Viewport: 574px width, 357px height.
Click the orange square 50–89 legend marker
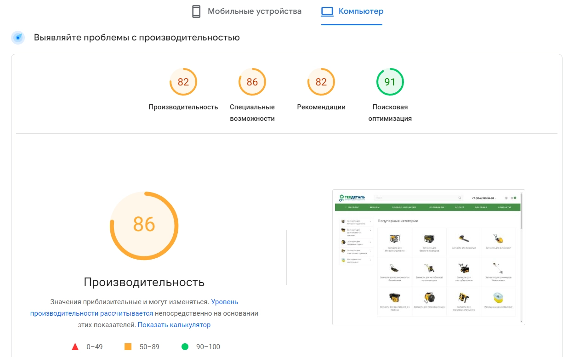tap(128, 347)
